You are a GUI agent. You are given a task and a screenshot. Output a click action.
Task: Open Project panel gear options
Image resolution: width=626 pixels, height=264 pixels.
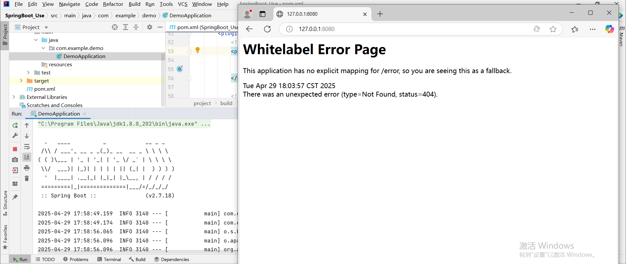point(150,27)
